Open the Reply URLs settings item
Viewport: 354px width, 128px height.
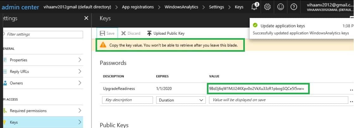(x=43, y=72)
